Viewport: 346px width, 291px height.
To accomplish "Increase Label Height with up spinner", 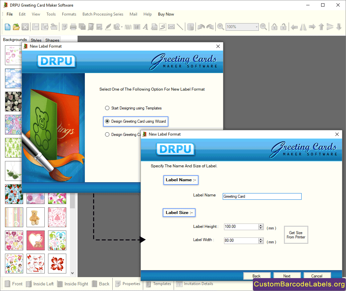I will [x=261, y=225].
